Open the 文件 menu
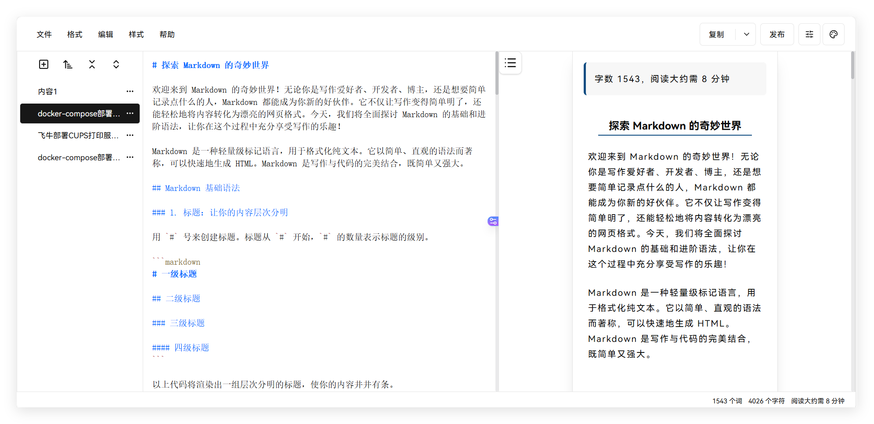Screen dimensions: 874x424 pyautogui.click(x=44, y=34)
